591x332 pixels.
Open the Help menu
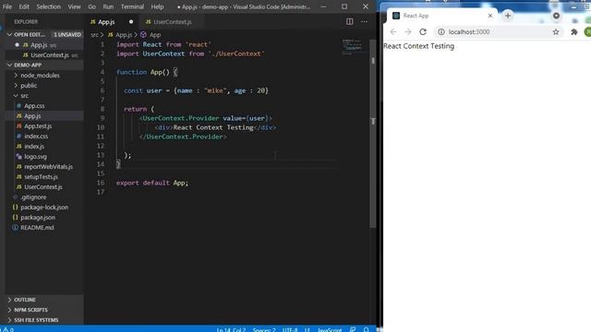(157, 6)
